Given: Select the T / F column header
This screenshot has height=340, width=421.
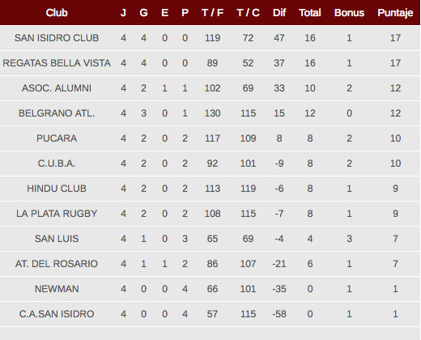Looking at the screenshot, I should [212, 13].
